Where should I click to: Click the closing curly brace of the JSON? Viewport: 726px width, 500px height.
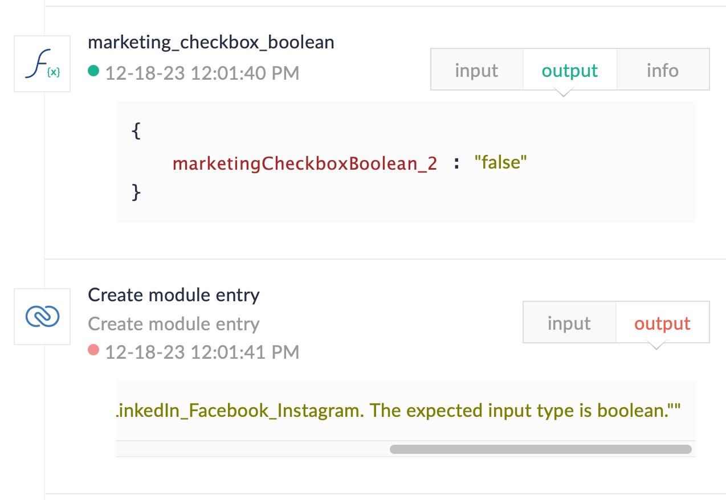[x=136, y=192]
